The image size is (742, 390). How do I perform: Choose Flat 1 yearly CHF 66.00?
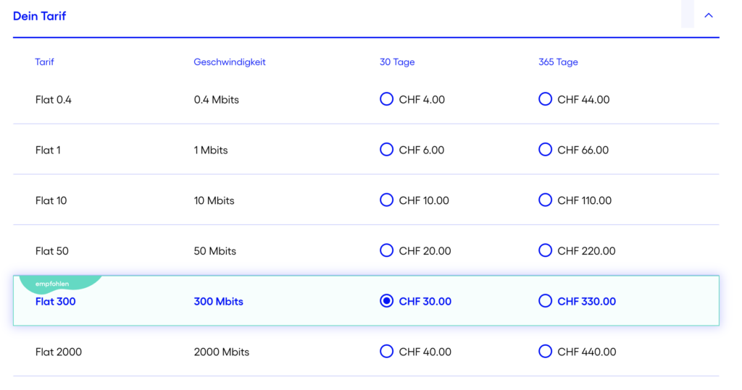(545, 149)
